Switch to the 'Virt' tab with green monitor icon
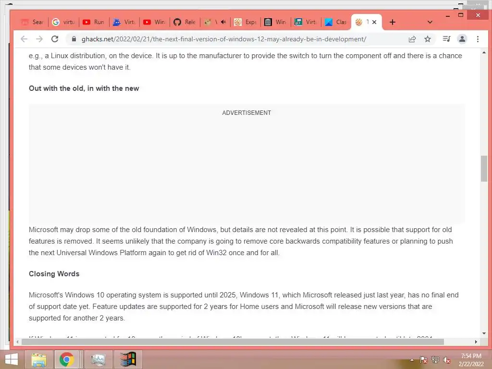Viewport: 492px width, 369px height. click(x=306, y=22)
